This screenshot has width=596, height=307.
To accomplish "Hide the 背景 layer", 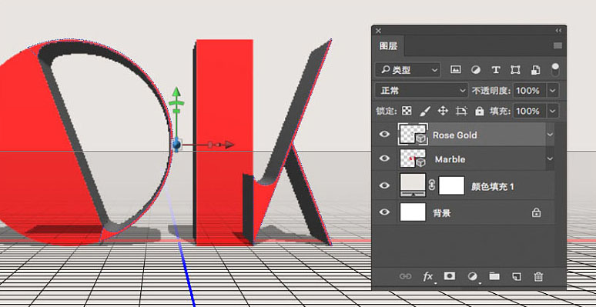I will click(x=385, y=212).
